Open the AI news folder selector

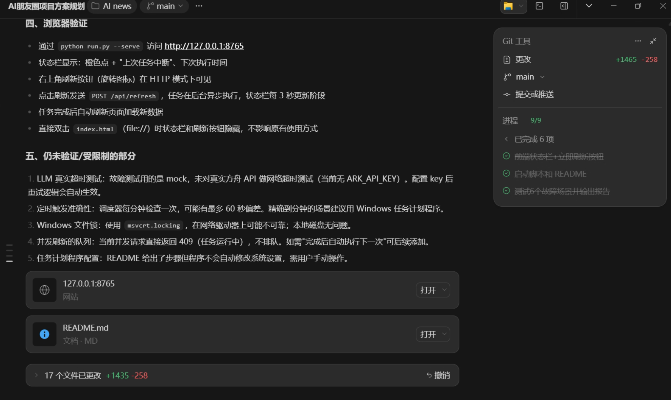pos(112,6)
